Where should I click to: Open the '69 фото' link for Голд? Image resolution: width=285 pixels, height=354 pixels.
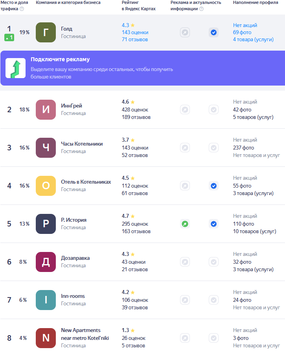(242, 33)
